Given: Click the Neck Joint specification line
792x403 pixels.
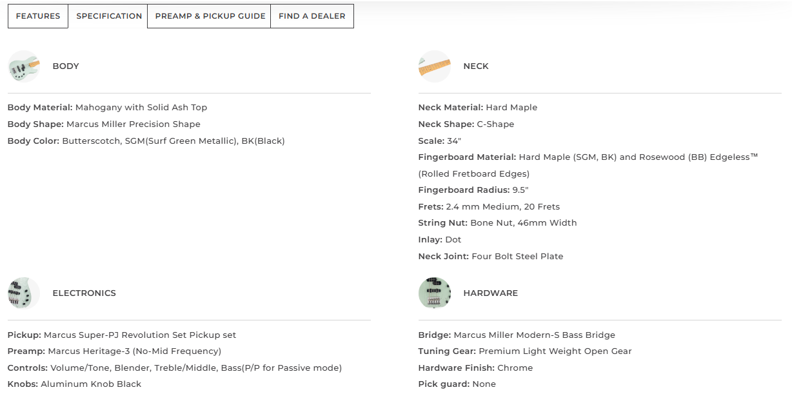Looking at the screenshot, I should point(491,257).
